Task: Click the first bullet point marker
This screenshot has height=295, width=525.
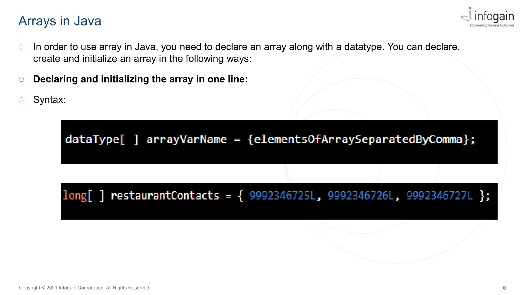Action: click(22, 47)
